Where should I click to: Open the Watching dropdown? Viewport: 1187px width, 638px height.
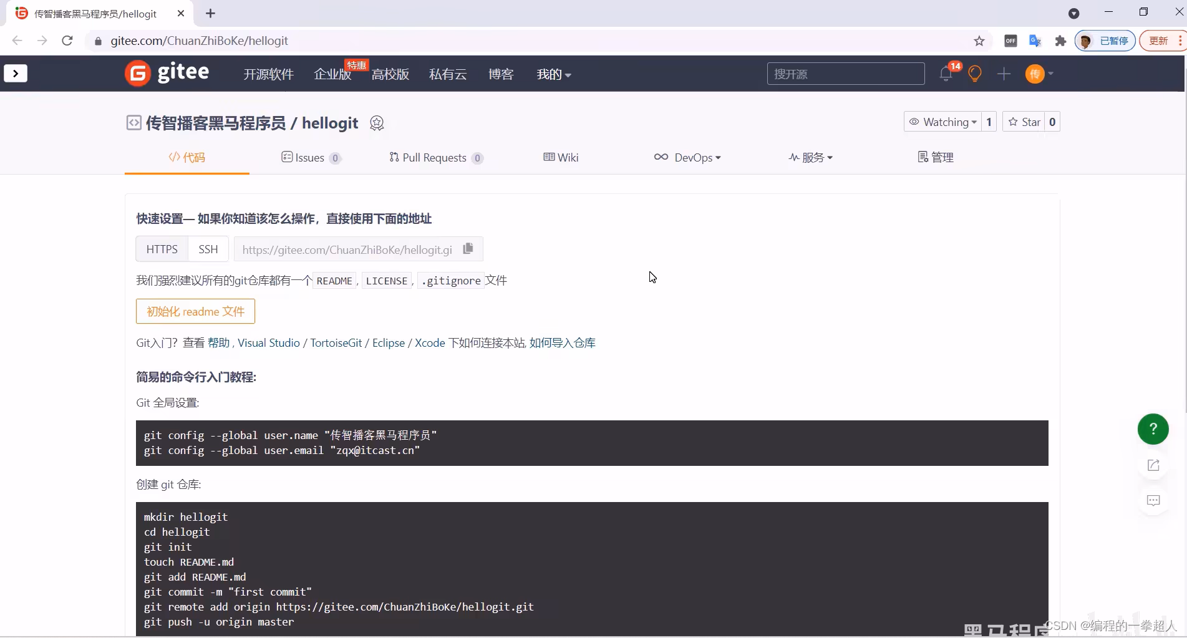point(942,122)
